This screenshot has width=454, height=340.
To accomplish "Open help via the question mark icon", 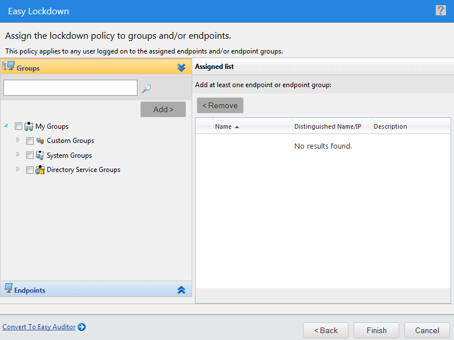I will tap(441, 10).
